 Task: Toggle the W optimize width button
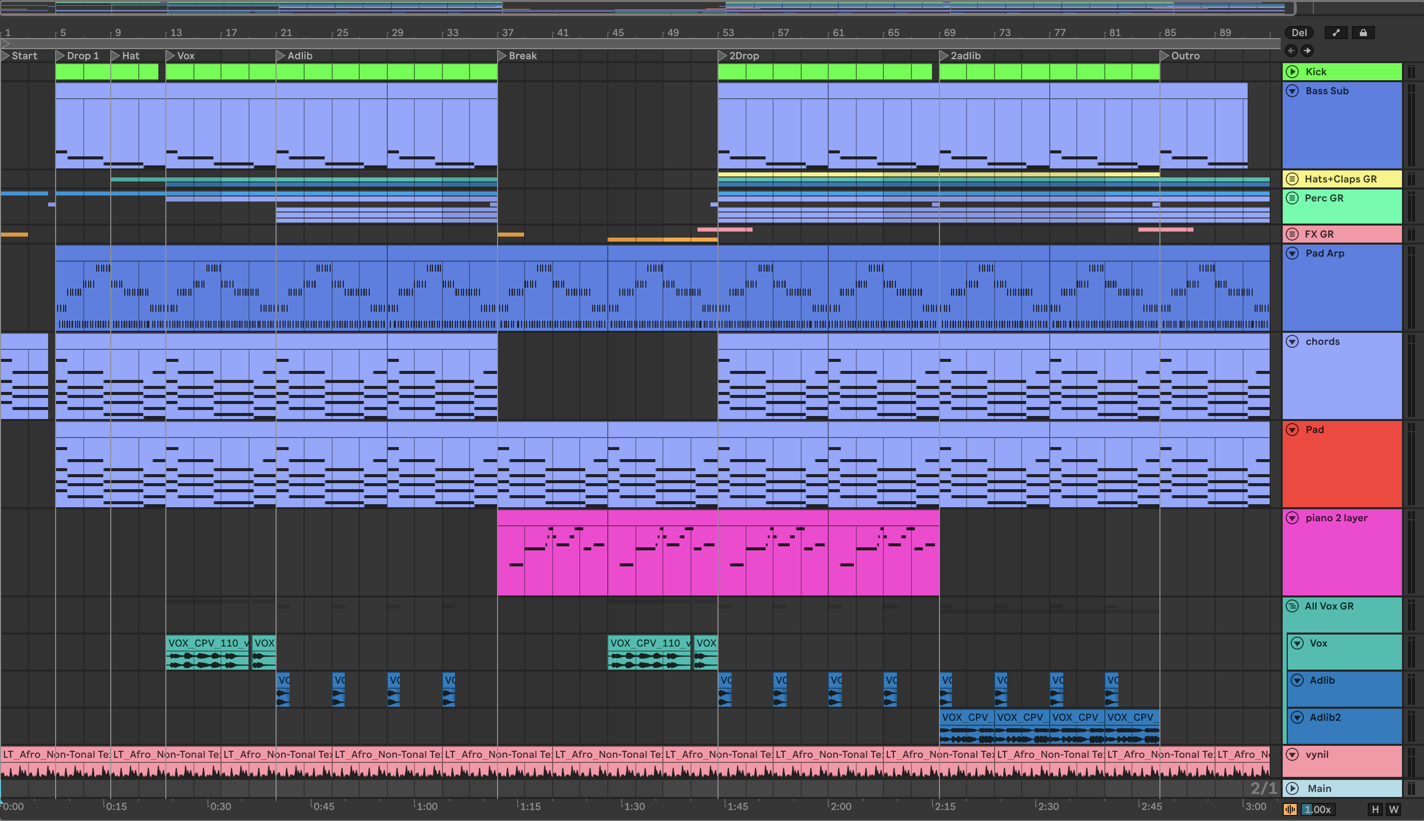pos(1393,810)
